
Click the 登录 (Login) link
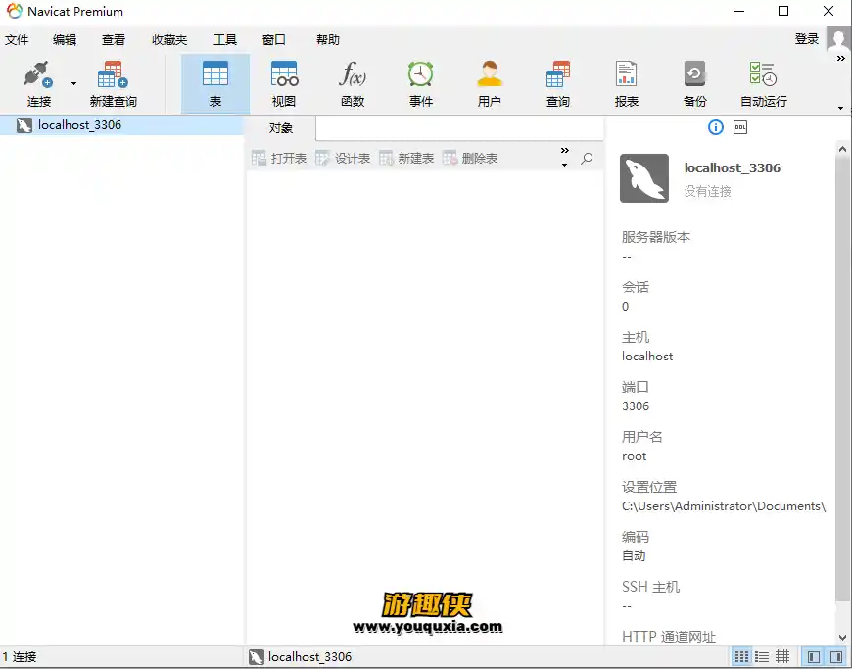click(806, 38)
